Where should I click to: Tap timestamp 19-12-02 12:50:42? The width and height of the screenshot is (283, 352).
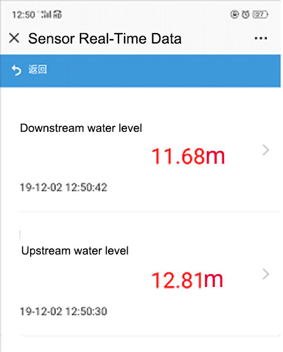pyautogui.click(x=63, y=188)
